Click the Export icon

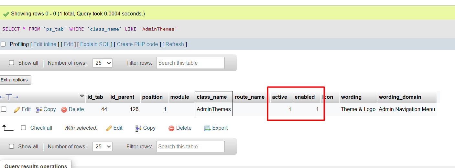[207, 128]
